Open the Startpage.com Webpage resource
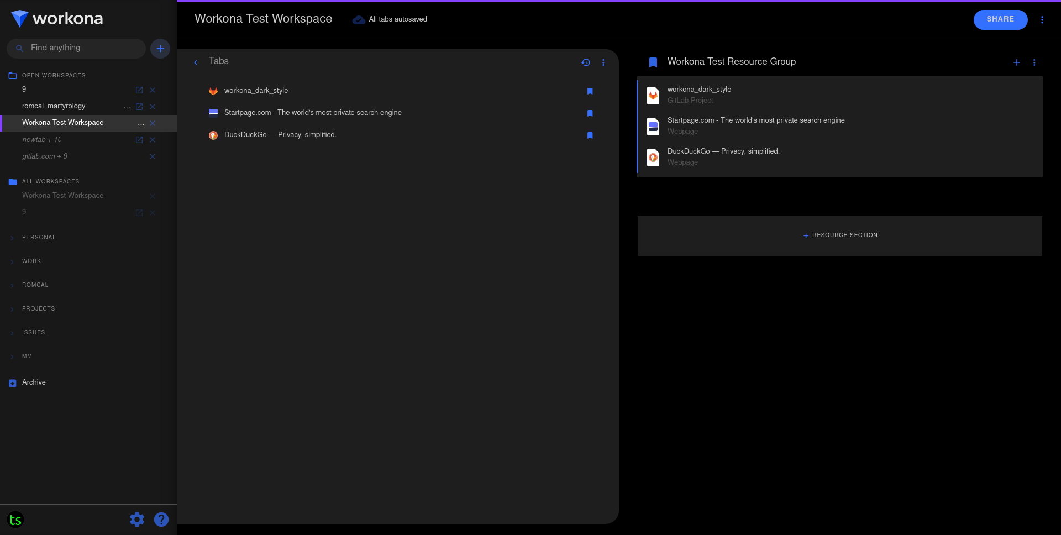Screen dimensions: 1061x535 click(x=840, y=127)
